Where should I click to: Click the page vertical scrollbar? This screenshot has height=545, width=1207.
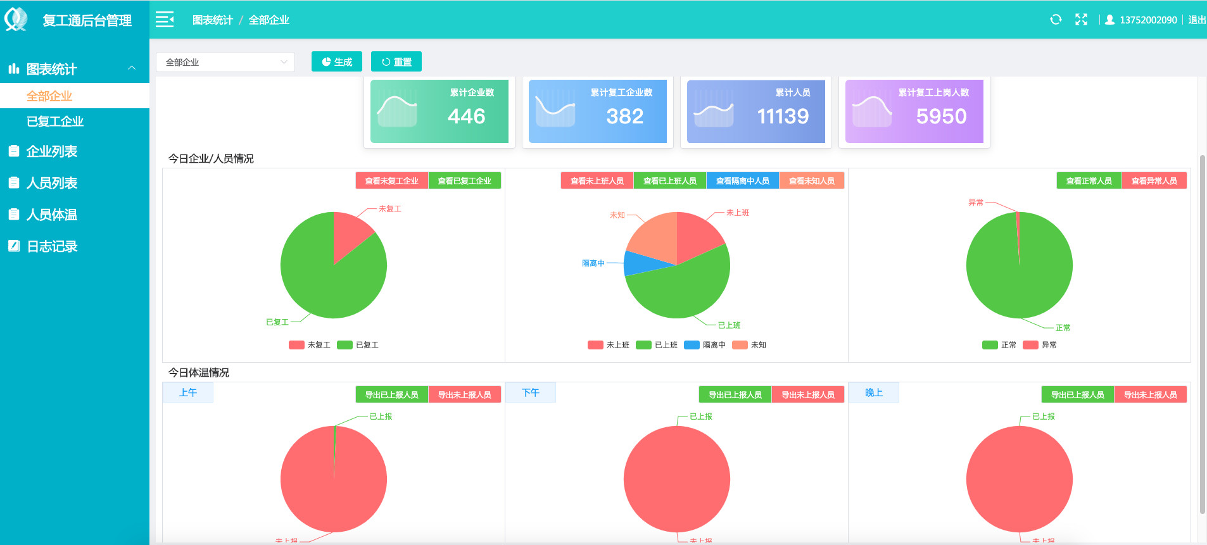pos(1202,334)
